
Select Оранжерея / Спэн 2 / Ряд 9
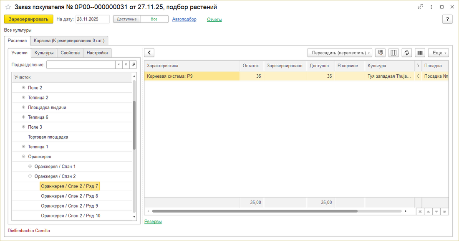pyautogui.click(x=69, y=206)
